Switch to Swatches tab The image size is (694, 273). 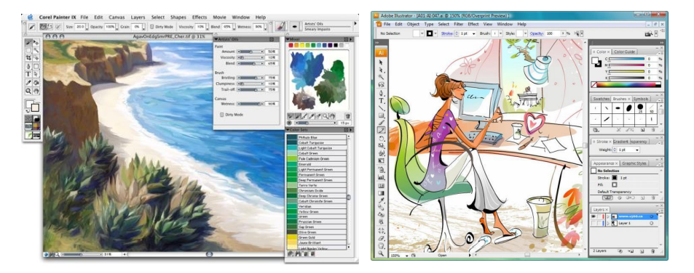click(x=602, y=99)
